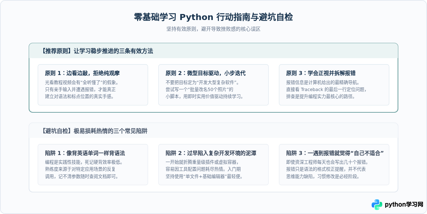Click the line 编程是实践性技能，死记硬背效率极低。
The image size is (427, 214).
click(x=84, y=162)
